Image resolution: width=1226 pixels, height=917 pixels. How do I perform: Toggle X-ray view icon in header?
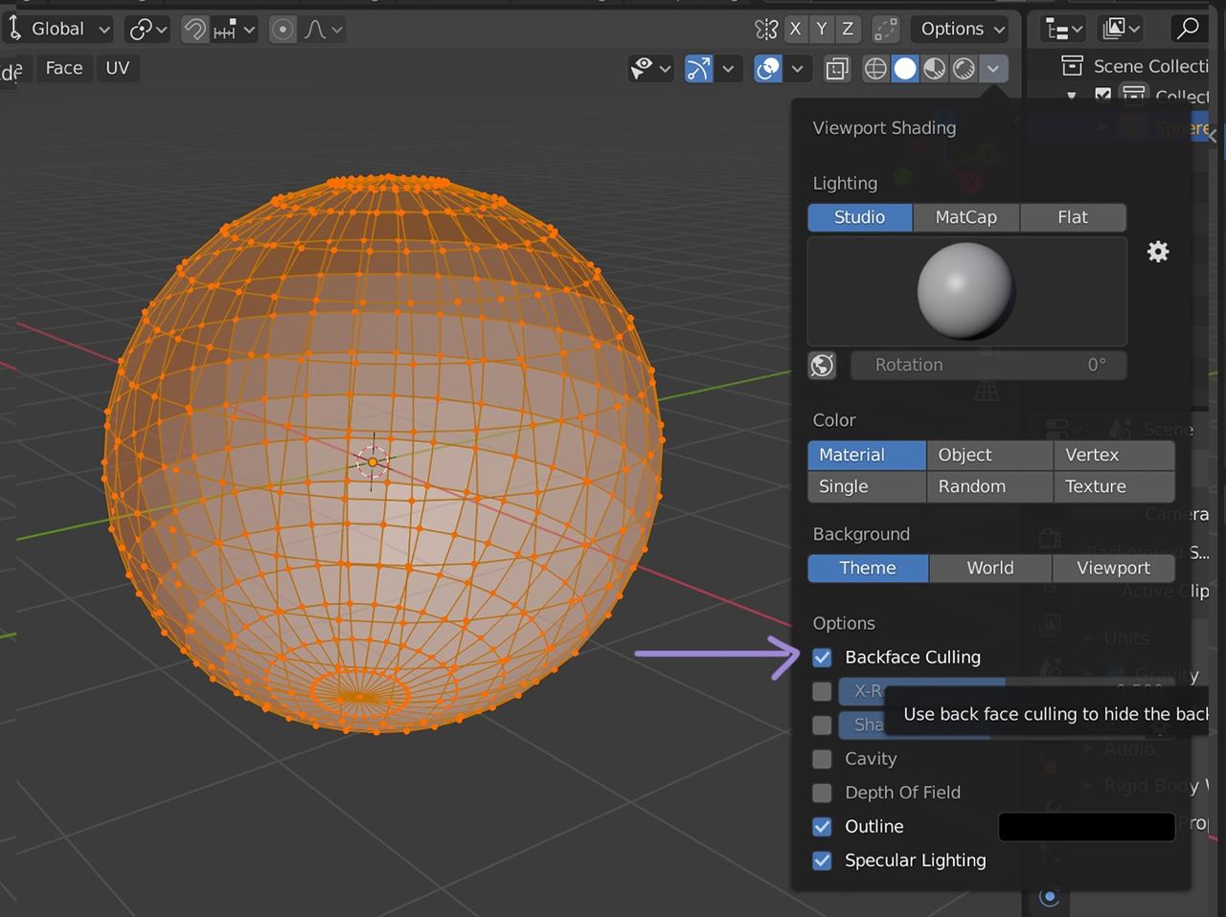pos(837,69)
